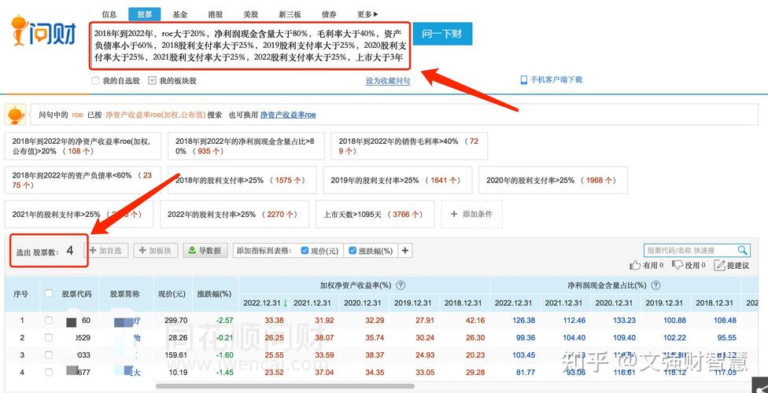The width and height of the screenshot is (768, 393).
Task: Click the 2019年的股利支付率>25% condition
Action: click(x=397, y=180)
